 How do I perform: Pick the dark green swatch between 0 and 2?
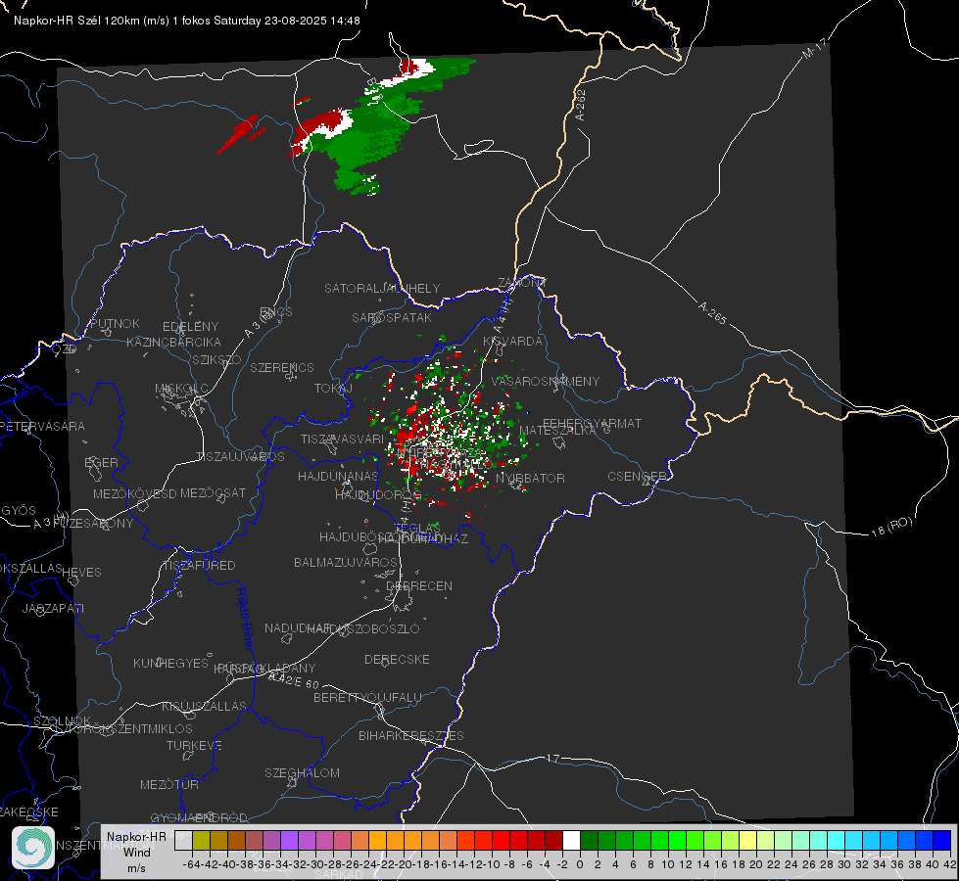[589, 840]
